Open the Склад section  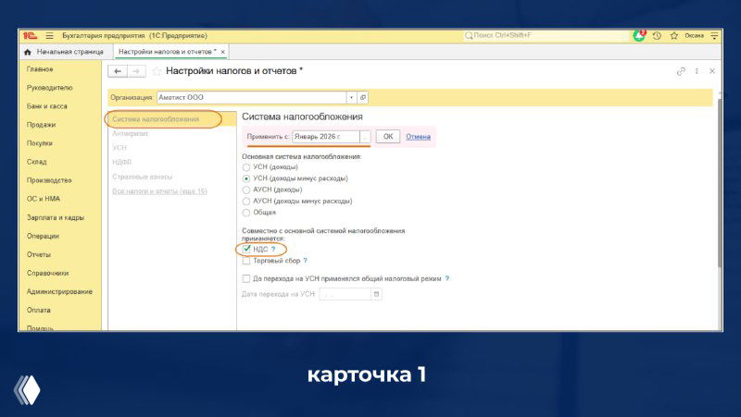36,162
